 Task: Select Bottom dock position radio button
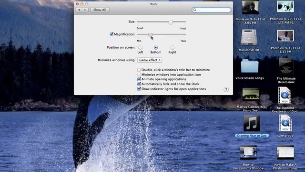coord(156,47)
